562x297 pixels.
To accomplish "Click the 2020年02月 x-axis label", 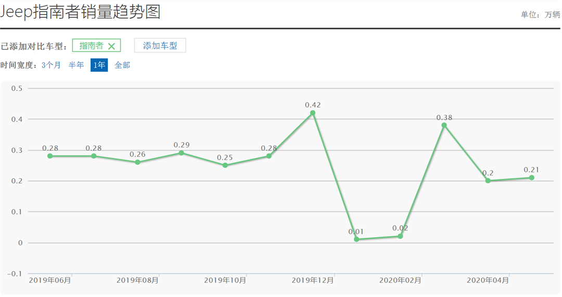I will point(400,280).
